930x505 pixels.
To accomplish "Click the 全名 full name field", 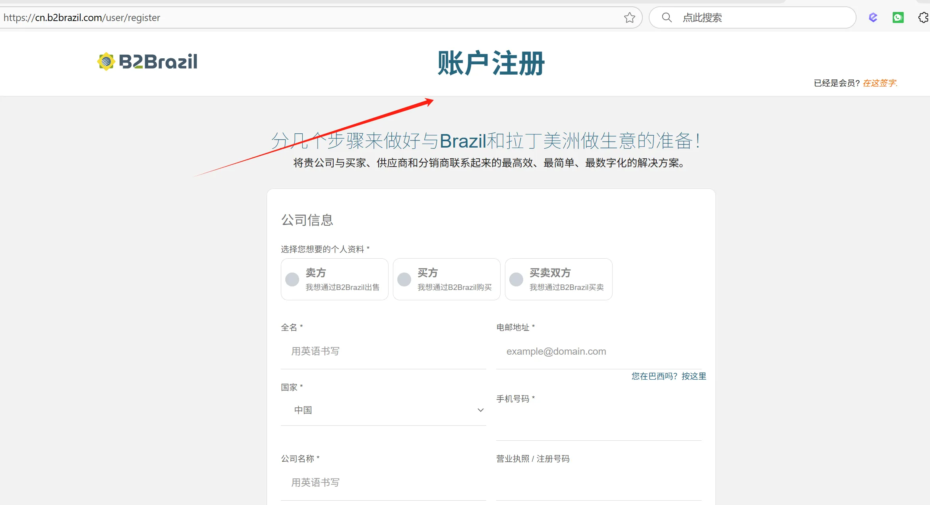I will 383,351.
